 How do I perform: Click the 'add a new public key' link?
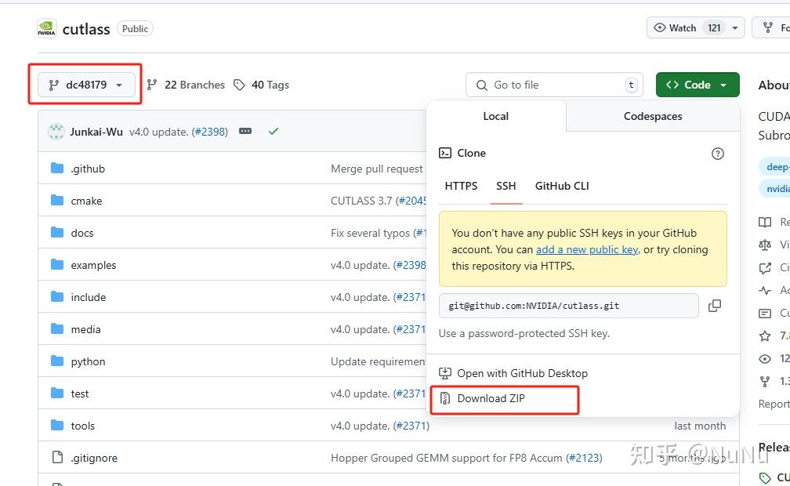point(586,249)
